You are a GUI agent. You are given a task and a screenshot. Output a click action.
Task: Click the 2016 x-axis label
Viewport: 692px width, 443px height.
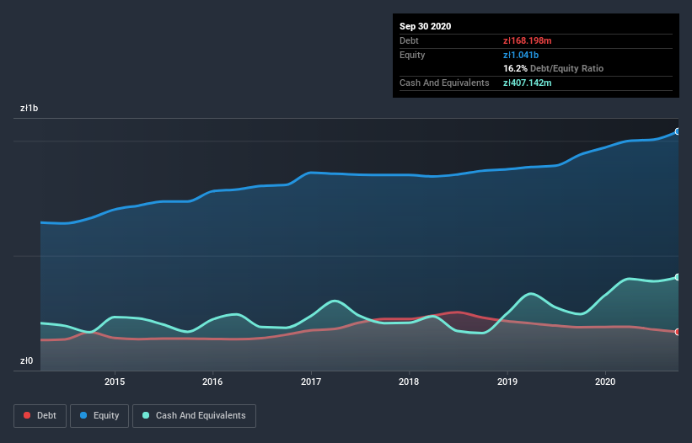pyautogui.click(x=212, y=382)
